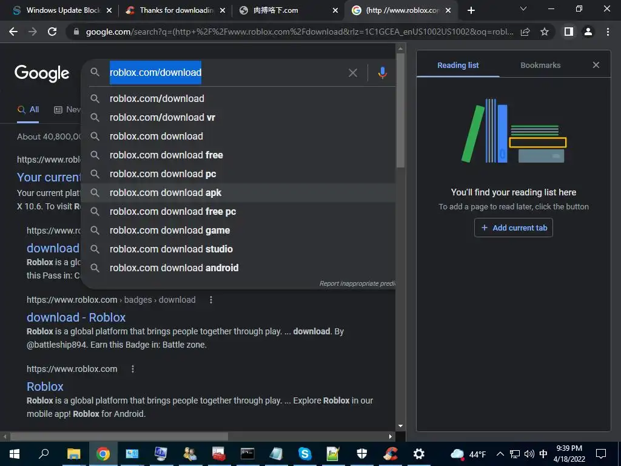
Task: Start voice search with microphone icon
Action: tap(382, 73)
